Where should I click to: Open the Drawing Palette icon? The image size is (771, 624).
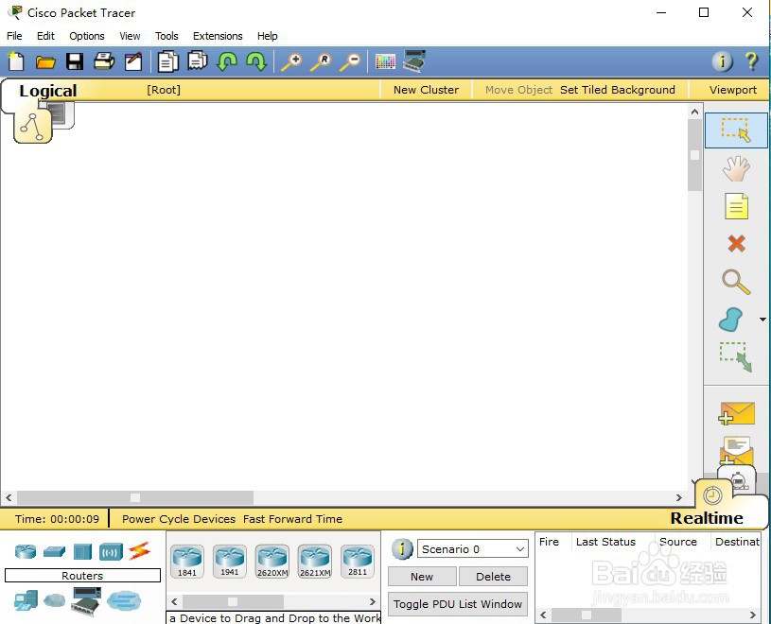385,61
